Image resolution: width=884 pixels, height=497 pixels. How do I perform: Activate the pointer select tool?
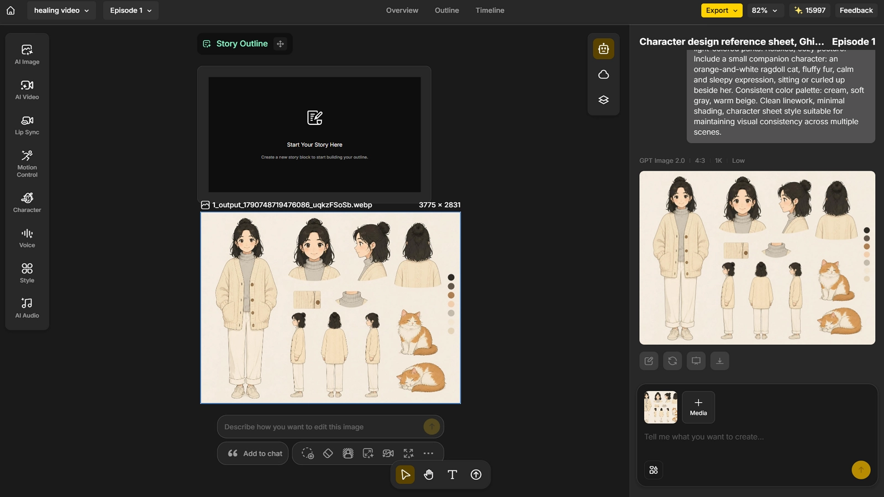(x=405, y=474)
